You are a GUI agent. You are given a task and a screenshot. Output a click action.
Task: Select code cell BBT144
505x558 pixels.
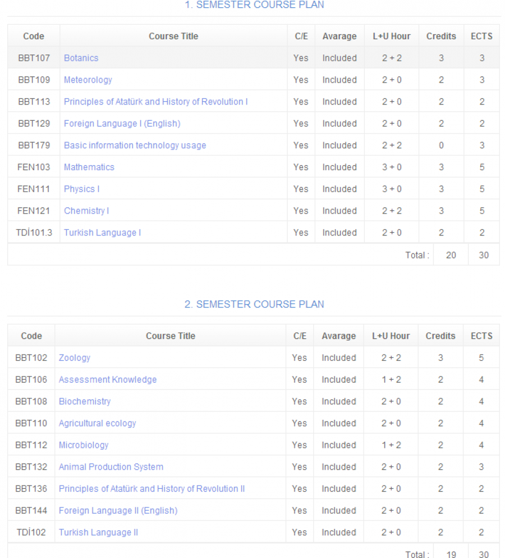[x=31, y=511]
